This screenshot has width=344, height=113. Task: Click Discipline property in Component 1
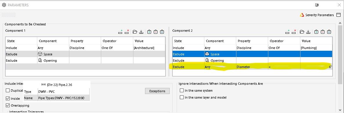85,48
